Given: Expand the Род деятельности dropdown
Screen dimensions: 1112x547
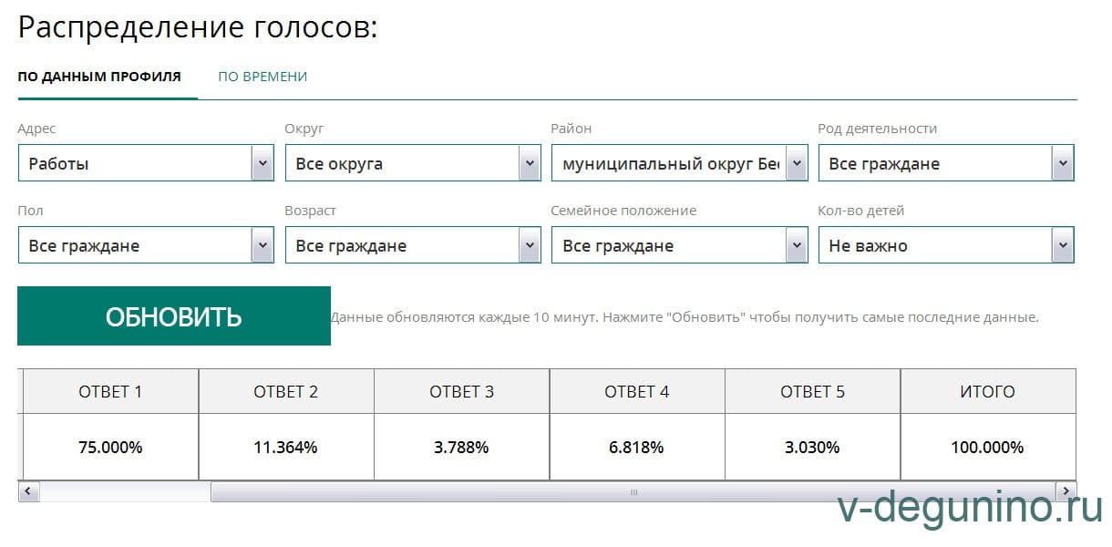Looking at the screenshot, I should tap(946, 164).
